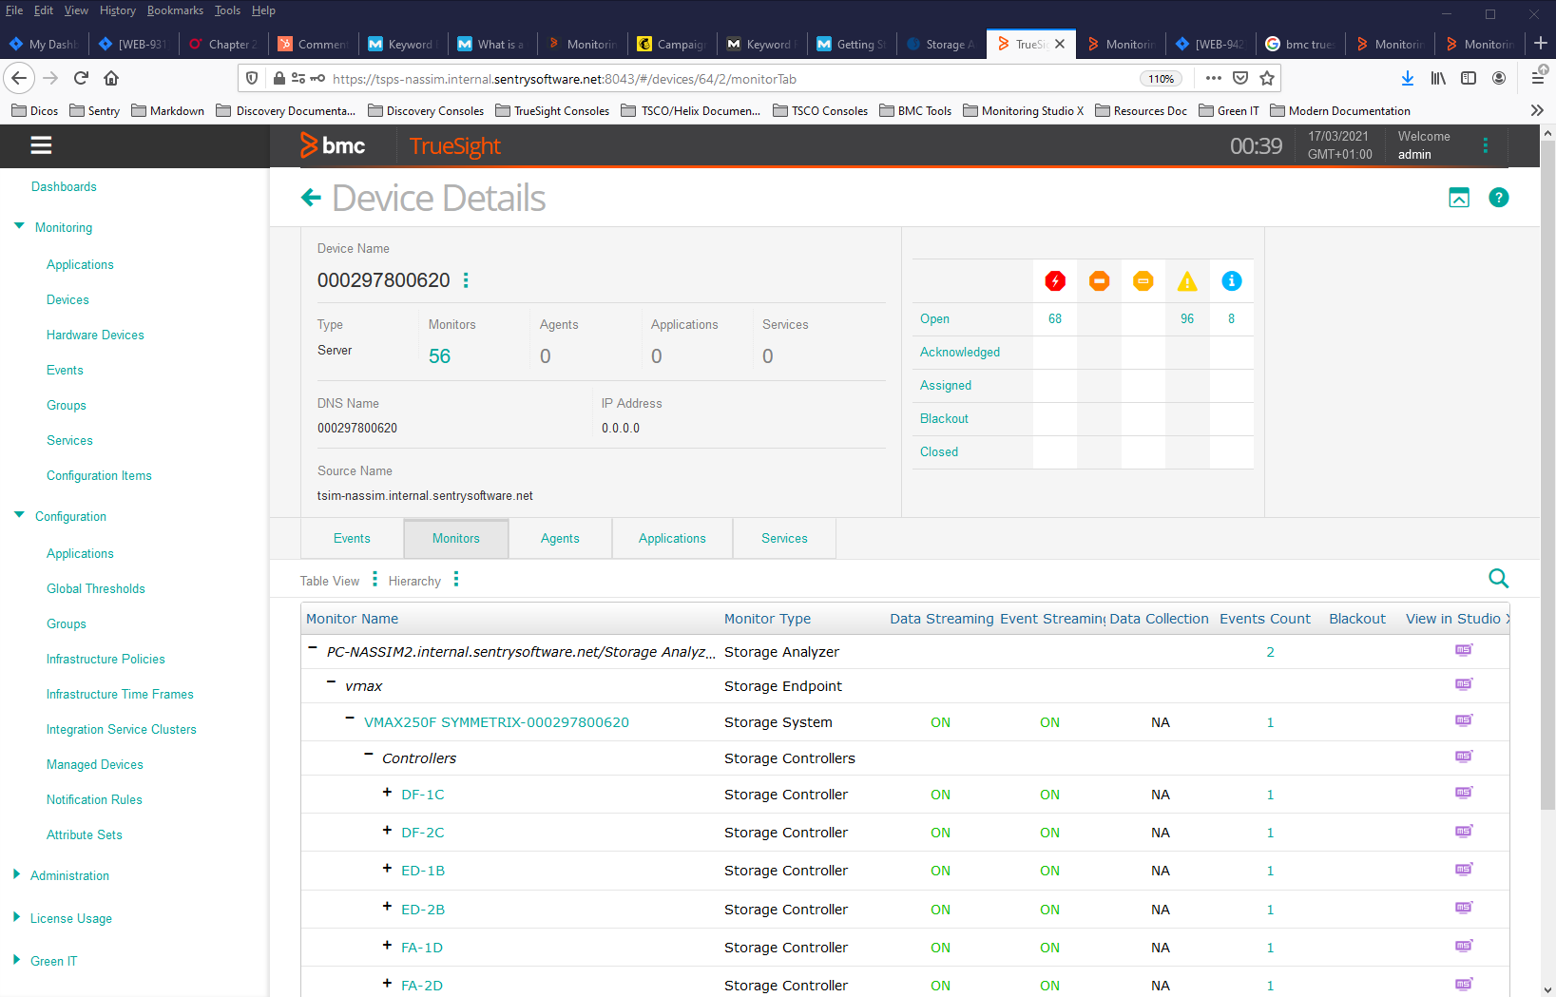Click the minor yellow-orange severity icon
1556x997 pixels.
tap(1143, 281)
